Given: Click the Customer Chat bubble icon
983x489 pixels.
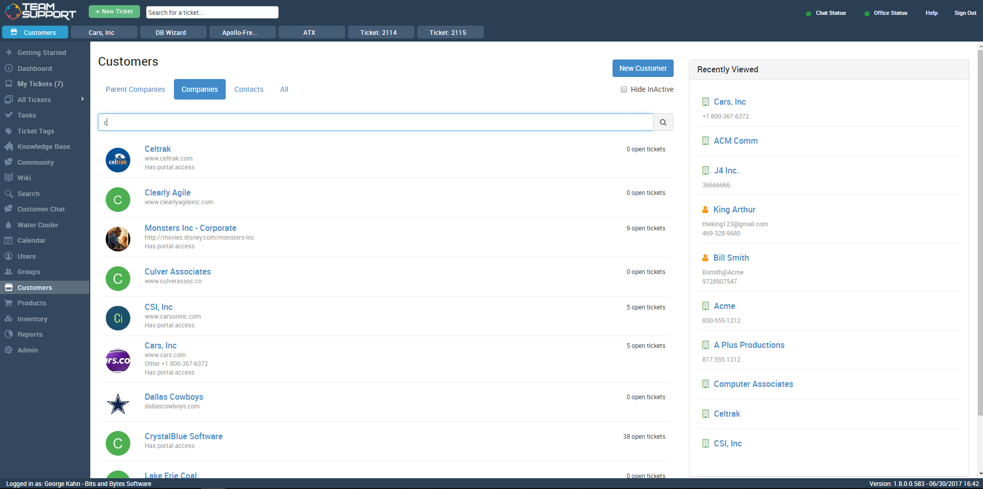Looking at the screenshot, I should point(9,209).
